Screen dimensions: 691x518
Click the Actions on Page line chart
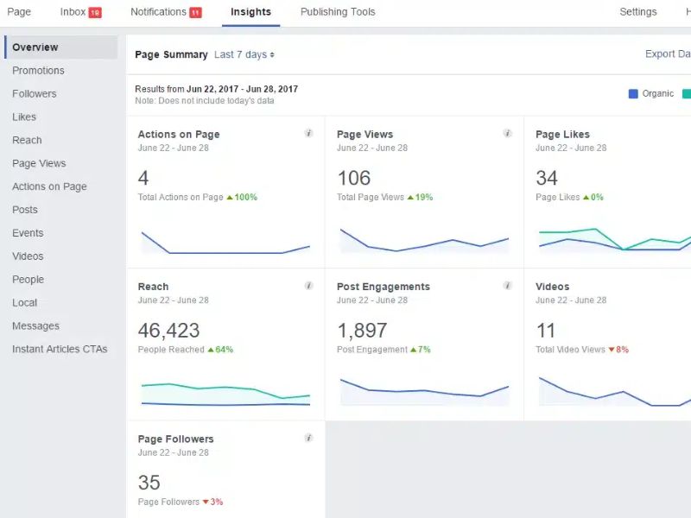pos(225,243)
